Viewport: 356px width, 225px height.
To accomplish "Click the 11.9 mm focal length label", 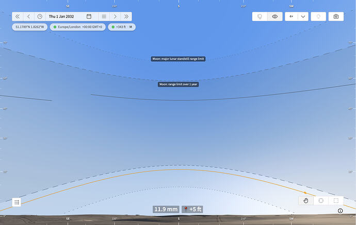I will (166, 210).
